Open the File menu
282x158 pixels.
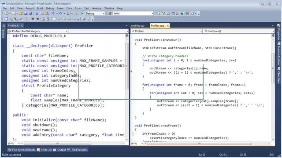[4, 8]
